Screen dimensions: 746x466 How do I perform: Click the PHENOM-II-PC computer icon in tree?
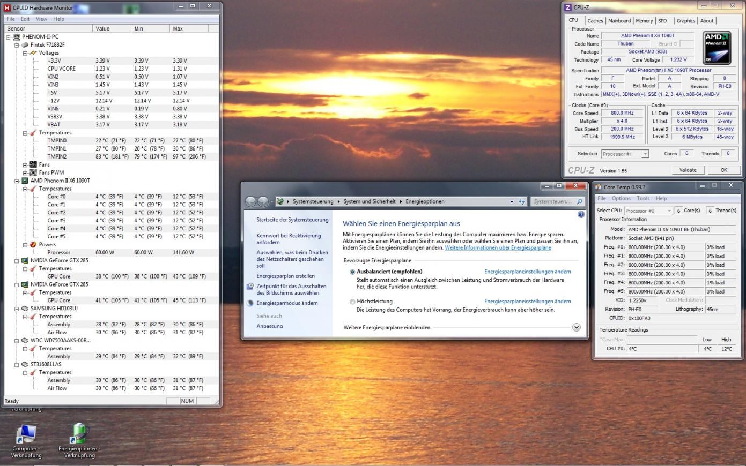click(x=16, y=37)
